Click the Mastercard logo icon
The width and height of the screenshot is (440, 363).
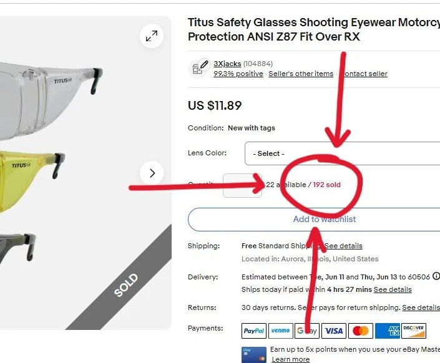361,331
